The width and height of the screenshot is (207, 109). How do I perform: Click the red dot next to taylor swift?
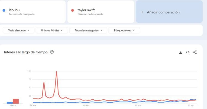tap(73, 10)
